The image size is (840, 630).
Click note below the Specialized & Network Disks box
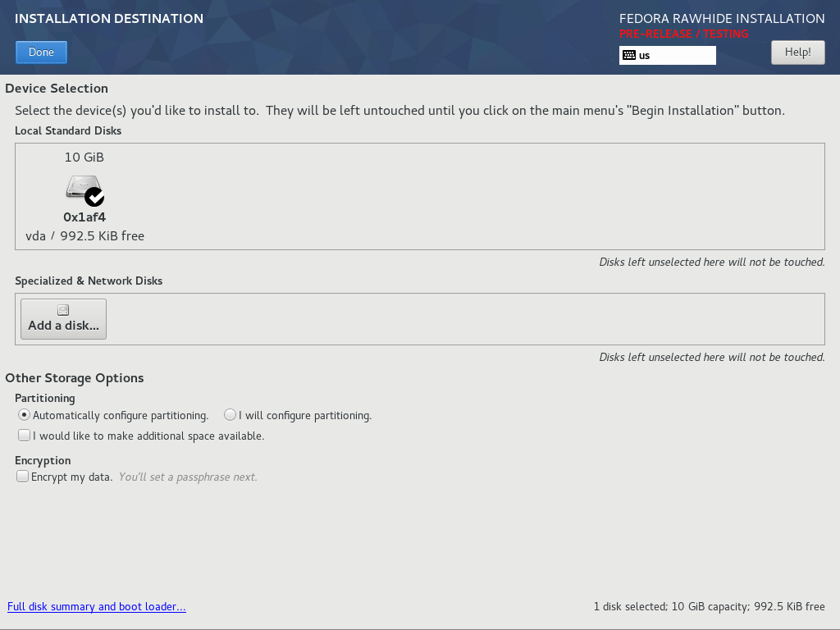[x=711, y=357]
